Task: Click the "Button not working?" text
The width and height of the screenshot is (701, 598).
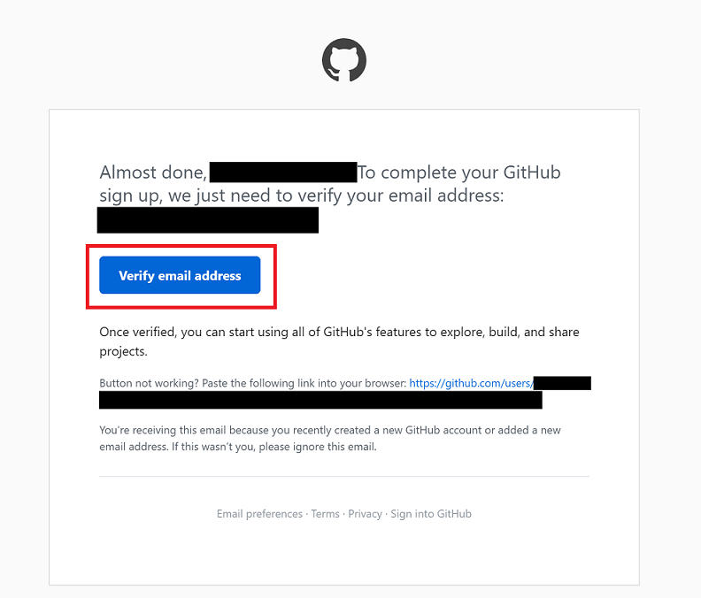Action: [150, 383]
